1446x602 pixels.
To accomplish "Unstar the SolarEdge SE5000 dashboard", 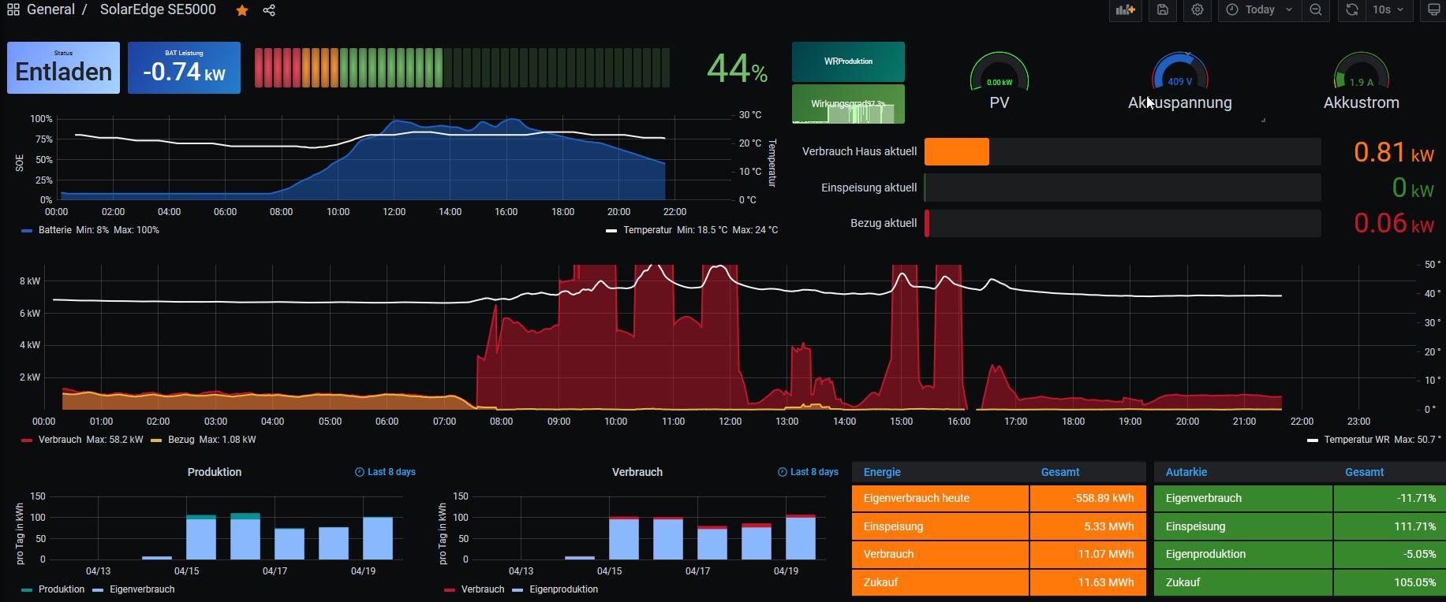I will click(x=242, y=10).
